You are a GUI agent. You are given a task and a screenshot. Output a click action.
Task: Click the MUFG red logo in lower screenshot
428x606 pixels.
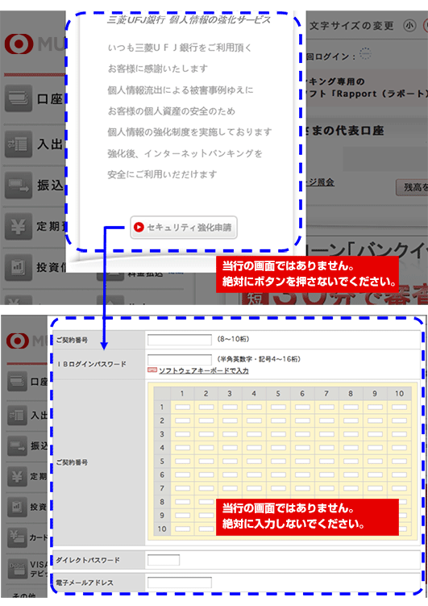click(18, 341)
